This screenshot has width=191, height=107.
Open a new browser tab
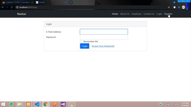71,2
